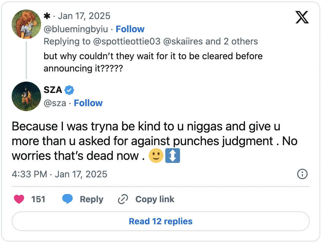The image size is (322, 243).
Task: Follow @bluemingbyiu
Action: point(130,29)
